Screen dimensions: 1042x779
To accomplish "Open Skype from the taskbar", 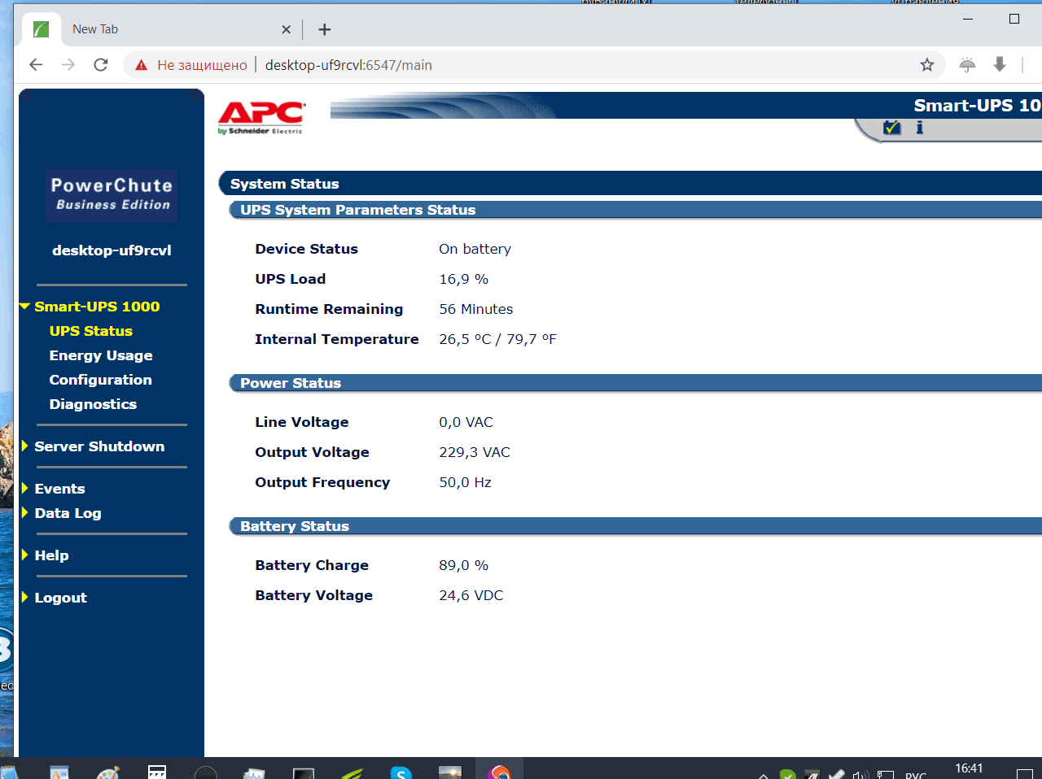I will pyautogui.click(x=401, y=772).
